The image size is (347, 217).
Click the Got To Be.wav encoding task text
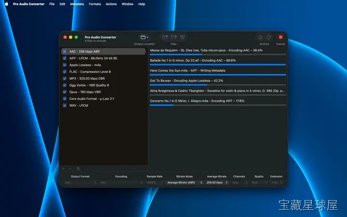click(187, 81)
